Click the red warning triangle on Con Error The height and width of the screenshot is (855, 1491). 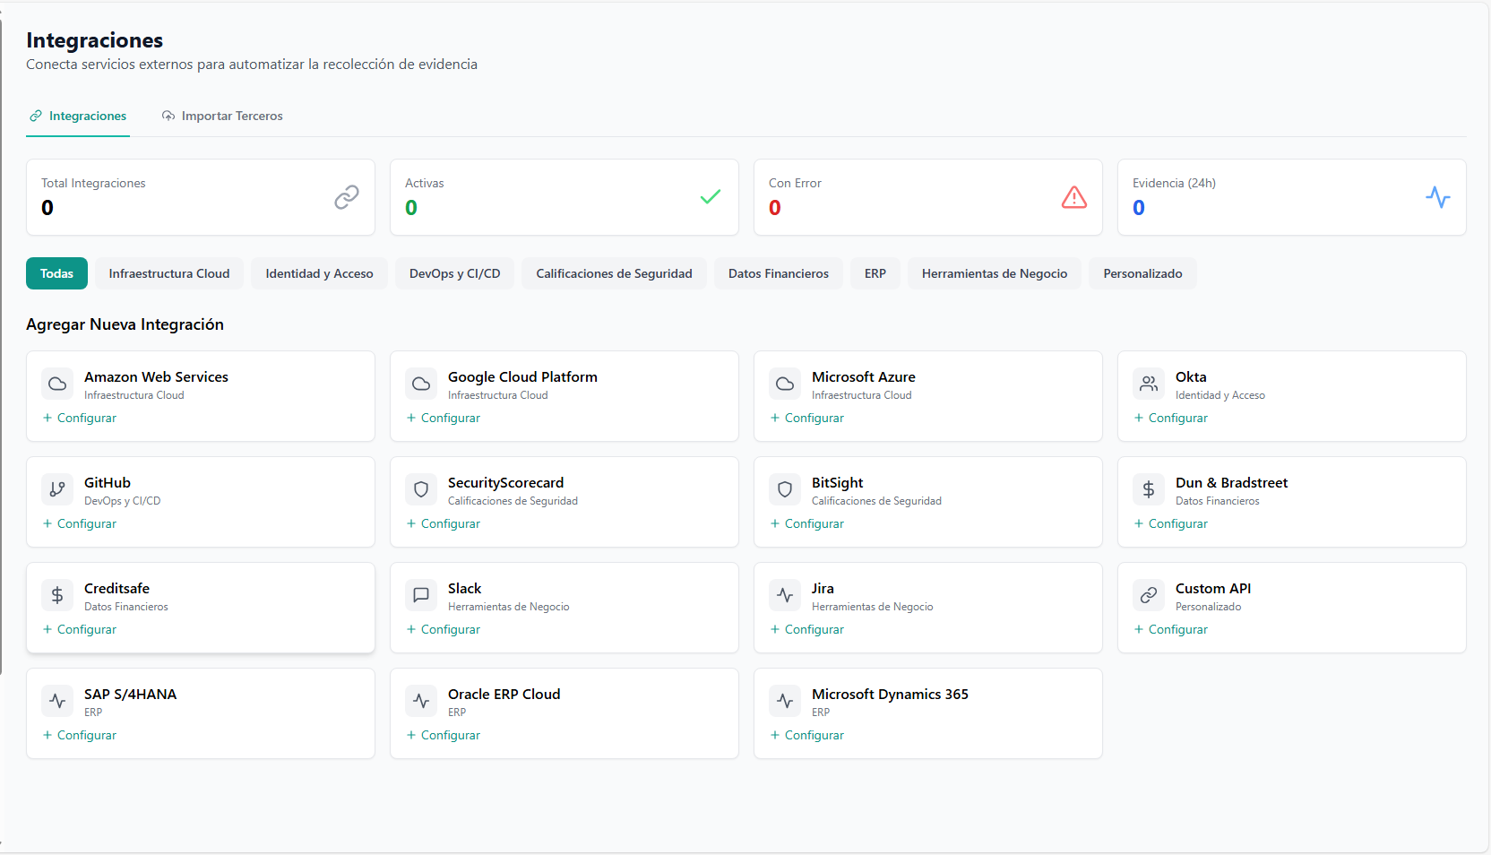click(x=1074, y=197)
